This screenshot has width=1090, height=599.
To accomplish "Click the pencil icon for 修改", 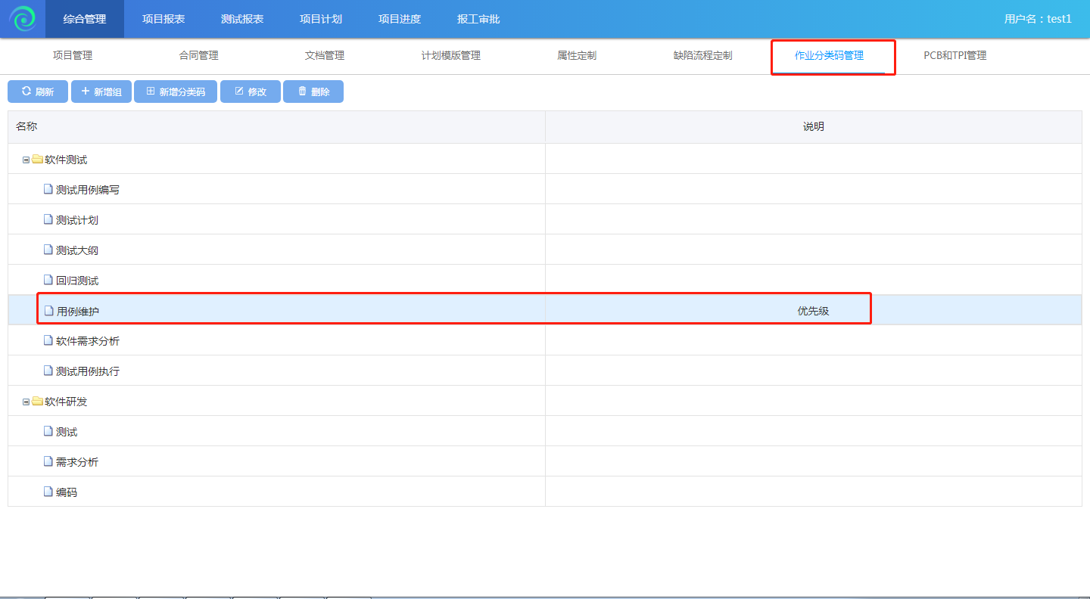I will (239, 92).
